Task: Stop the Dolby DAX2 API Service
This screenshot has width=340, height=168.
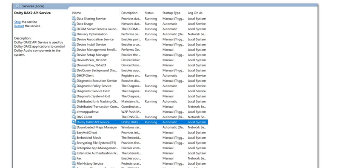Action: point(17,22)
